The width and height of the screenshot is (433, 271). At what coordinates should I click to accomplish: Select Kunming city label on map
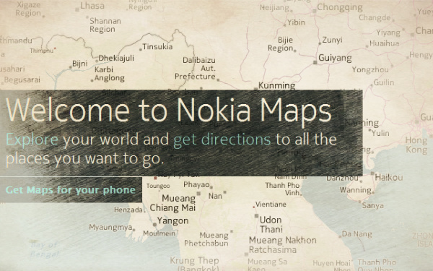point(276,85)
